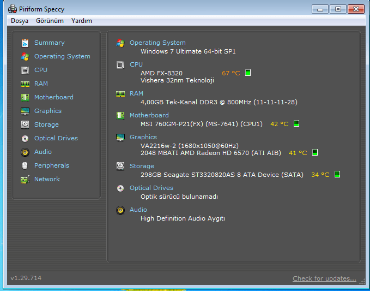The width and height of the screenshot is (370, 291).
Task: Click the 'Vishera 32nm Teknoloji' text
Action: pyautogui.click(x=177, y=80)
